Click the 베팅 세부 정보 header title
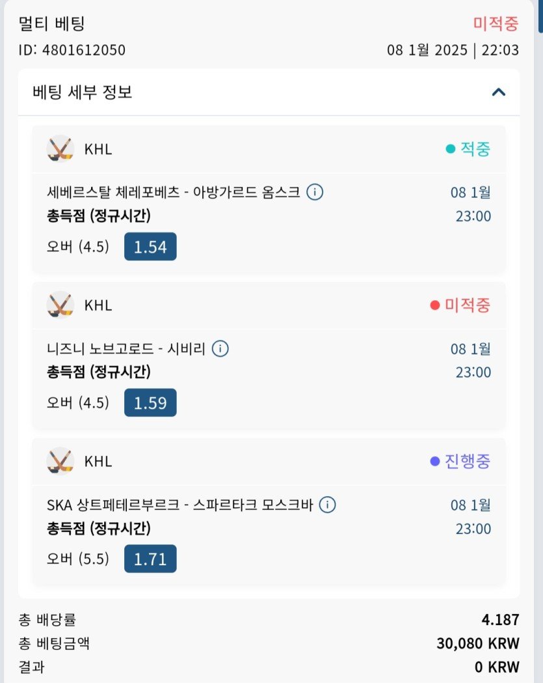The width and height of the screenshot is (543, 683). coord(83,92)
